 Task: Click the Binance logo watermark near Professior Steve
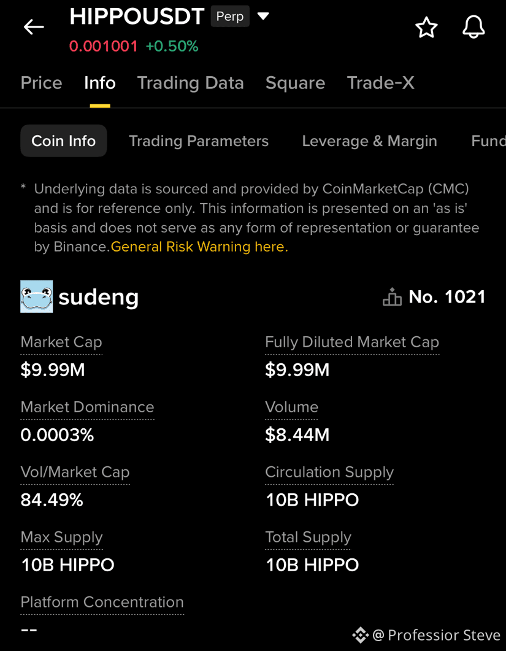click(x=361, y=635)
